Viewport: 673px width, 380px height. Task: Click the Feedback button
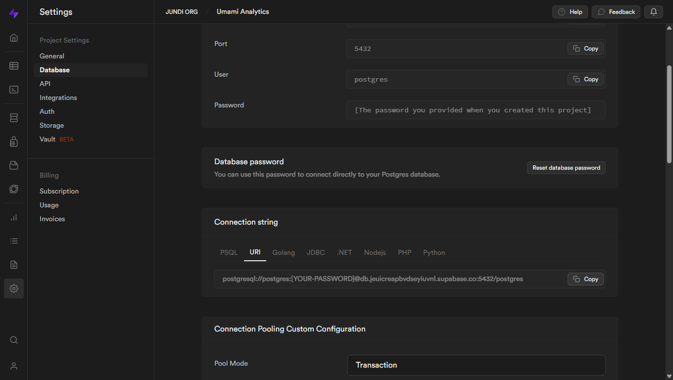tap(616, 12)
